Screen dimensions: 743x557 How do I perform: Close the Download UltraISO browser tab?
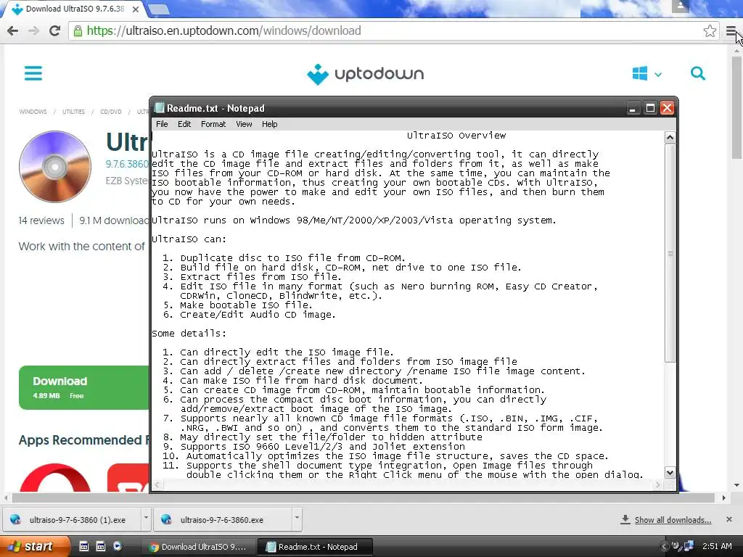pos(136,9)
